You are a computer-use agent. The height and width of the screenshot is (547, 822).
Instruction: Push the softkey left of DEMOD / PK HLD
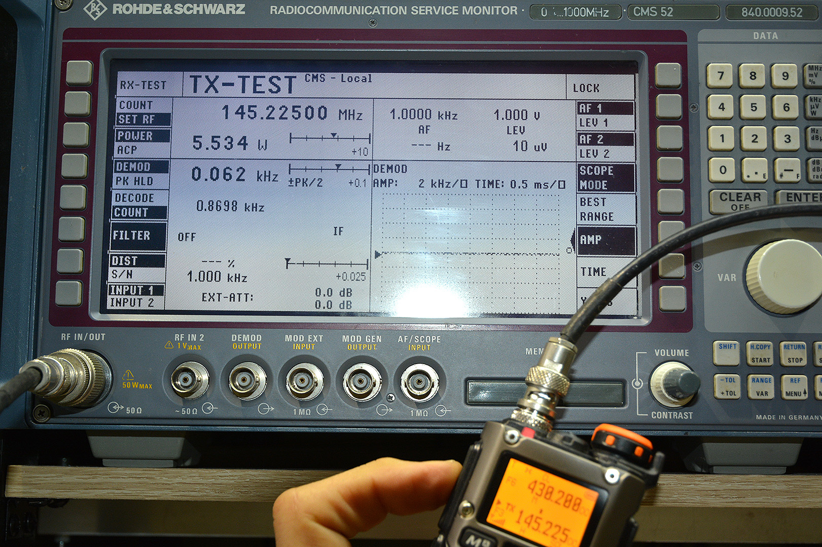point(75,166)
